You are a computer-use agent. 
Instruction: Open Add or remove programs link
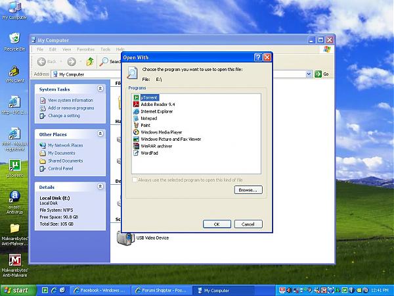click(71, 108)
